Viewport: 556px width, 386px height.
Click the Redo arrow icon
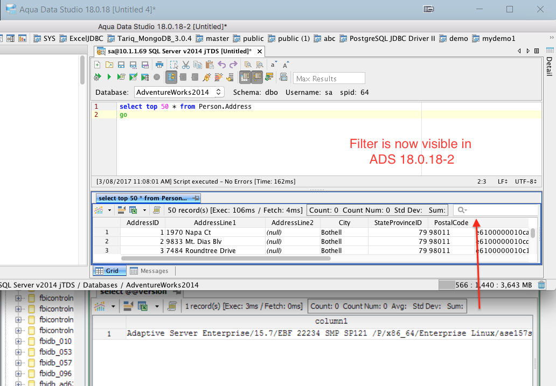pyautogui.click(x=233, y=65)
